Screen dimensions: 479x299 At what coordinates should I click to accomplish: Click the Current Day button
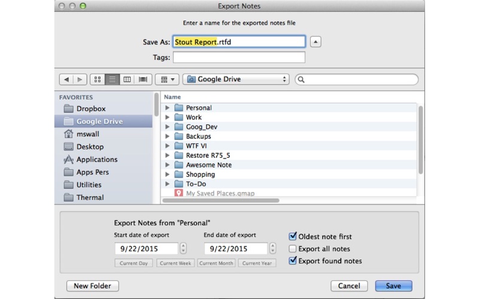tap(134, 263)
